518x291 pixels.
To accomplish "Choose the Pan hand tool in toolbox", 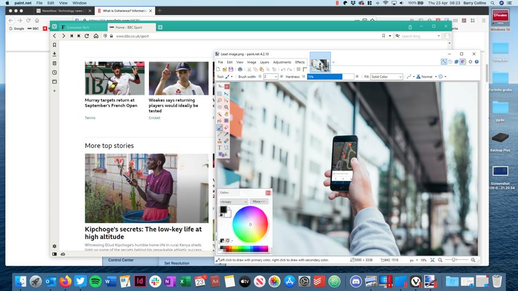I will [x=226, y=114].
